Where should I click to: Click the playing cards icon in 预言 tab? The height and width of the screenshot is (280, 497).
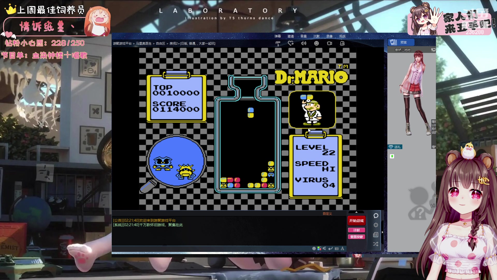point(393,42)
